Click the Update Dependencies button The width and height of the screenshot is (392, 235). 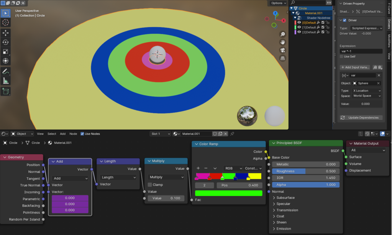(x=361, y=118)
